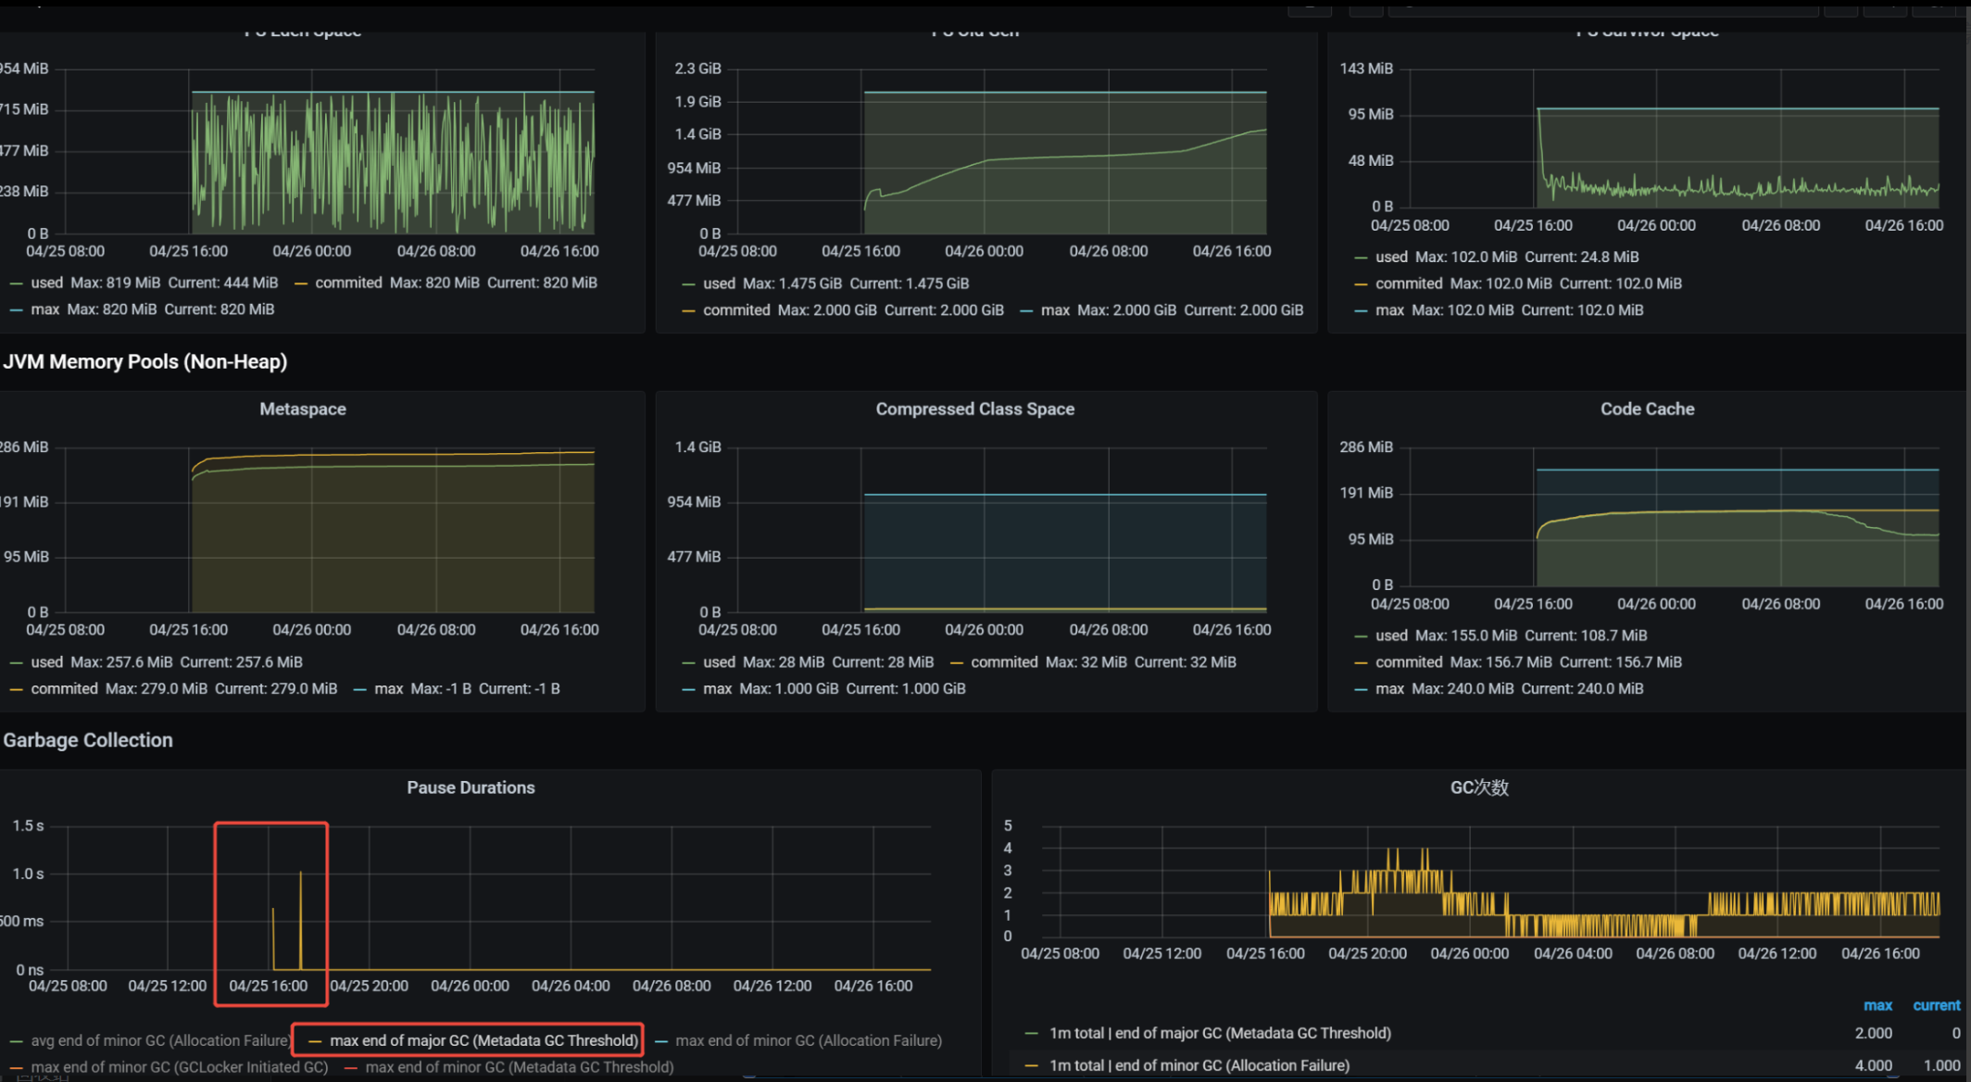Toggle Old Gen commited legend entry
The image size is (1971, 1082).
pos(735,310)
